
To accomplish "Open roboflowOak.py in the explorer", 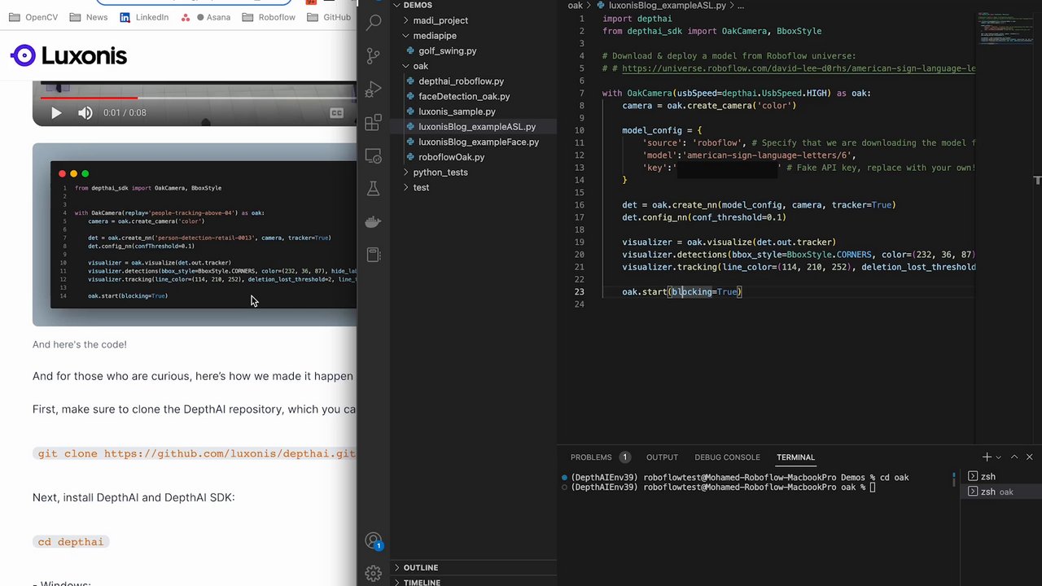I will [451, 157].
